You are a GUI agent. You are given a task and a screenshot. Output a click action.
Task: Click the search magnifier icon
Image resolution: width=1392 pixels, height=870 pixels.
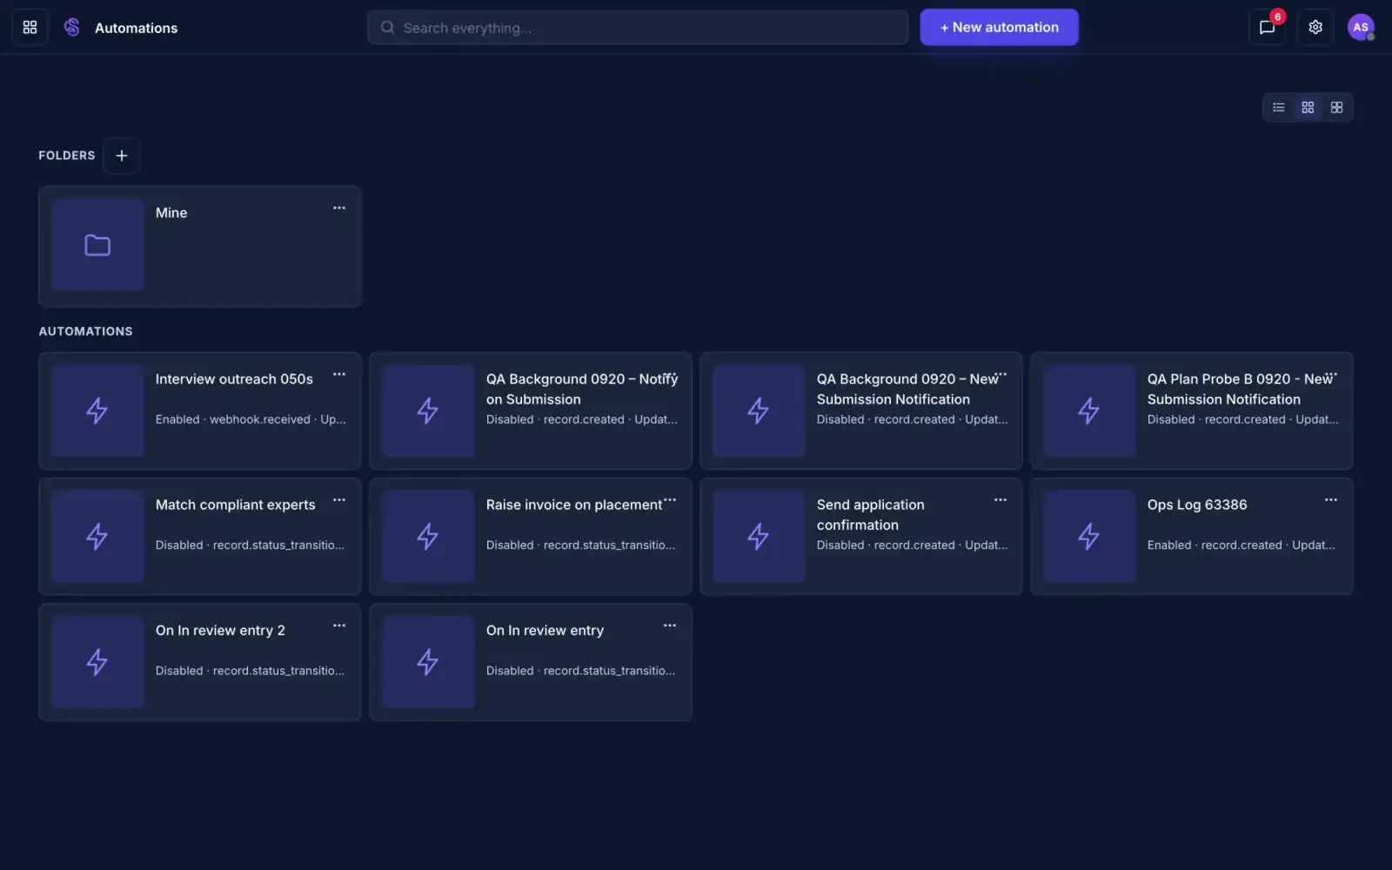pos(387,28)
